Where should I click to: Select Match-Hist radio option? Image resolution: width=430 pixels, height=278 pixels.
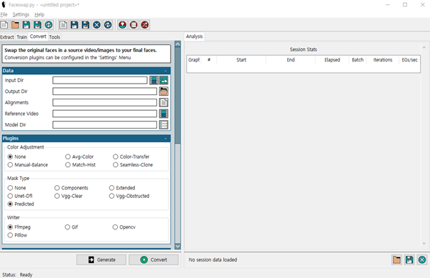(80, 165)
